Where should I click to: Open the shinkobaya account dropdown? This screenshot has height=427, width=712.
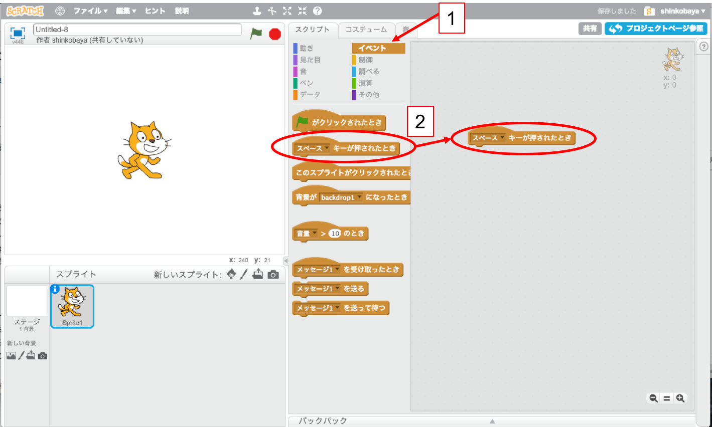pos(682,11)
